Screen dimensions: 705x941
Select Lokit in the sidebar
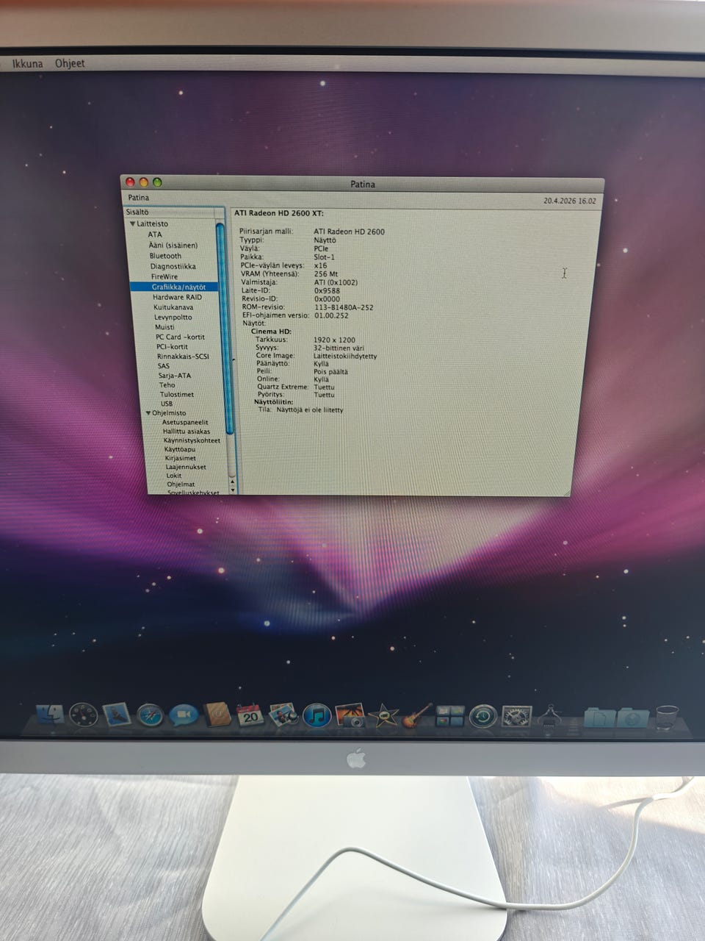(x=174, y=476)
